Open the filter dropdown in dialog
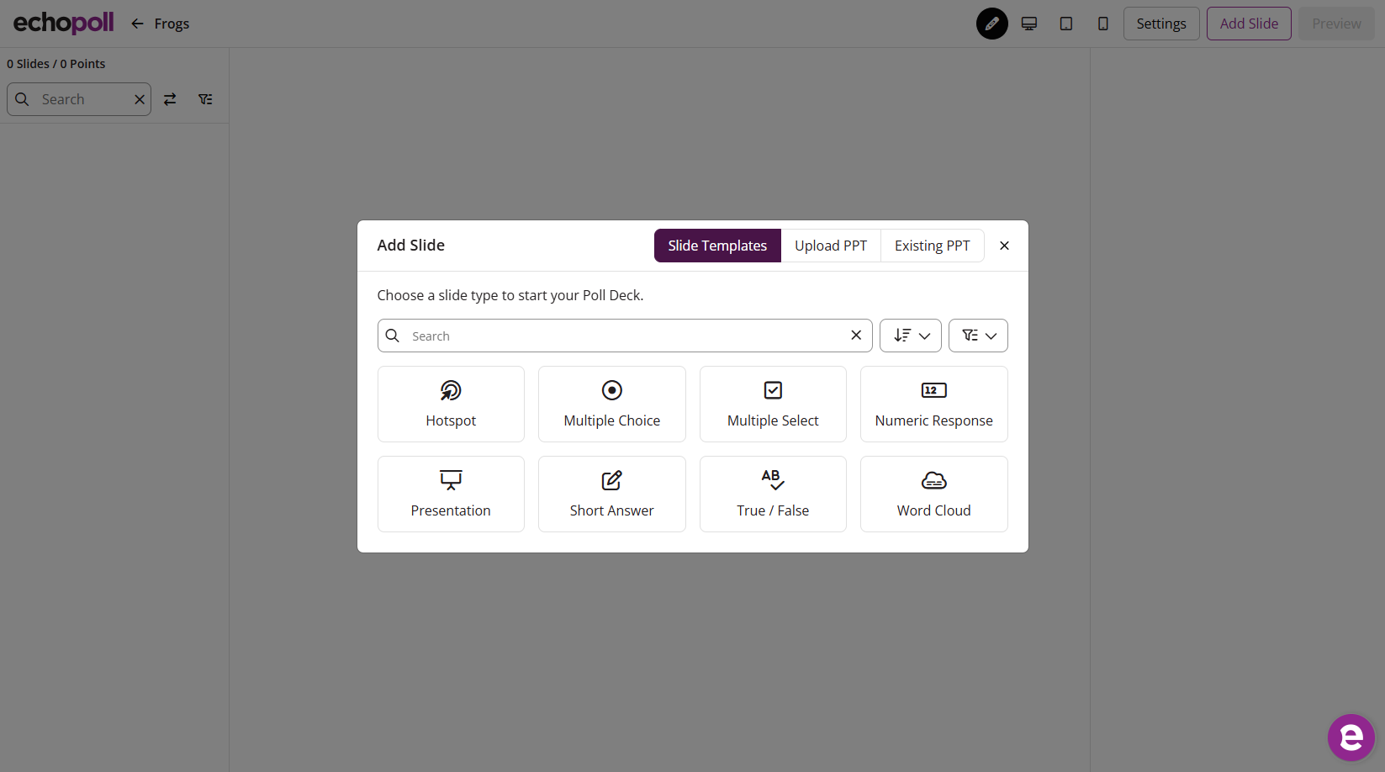Image resolution: width=1385 pixels, height=772 pixels. 978,336
